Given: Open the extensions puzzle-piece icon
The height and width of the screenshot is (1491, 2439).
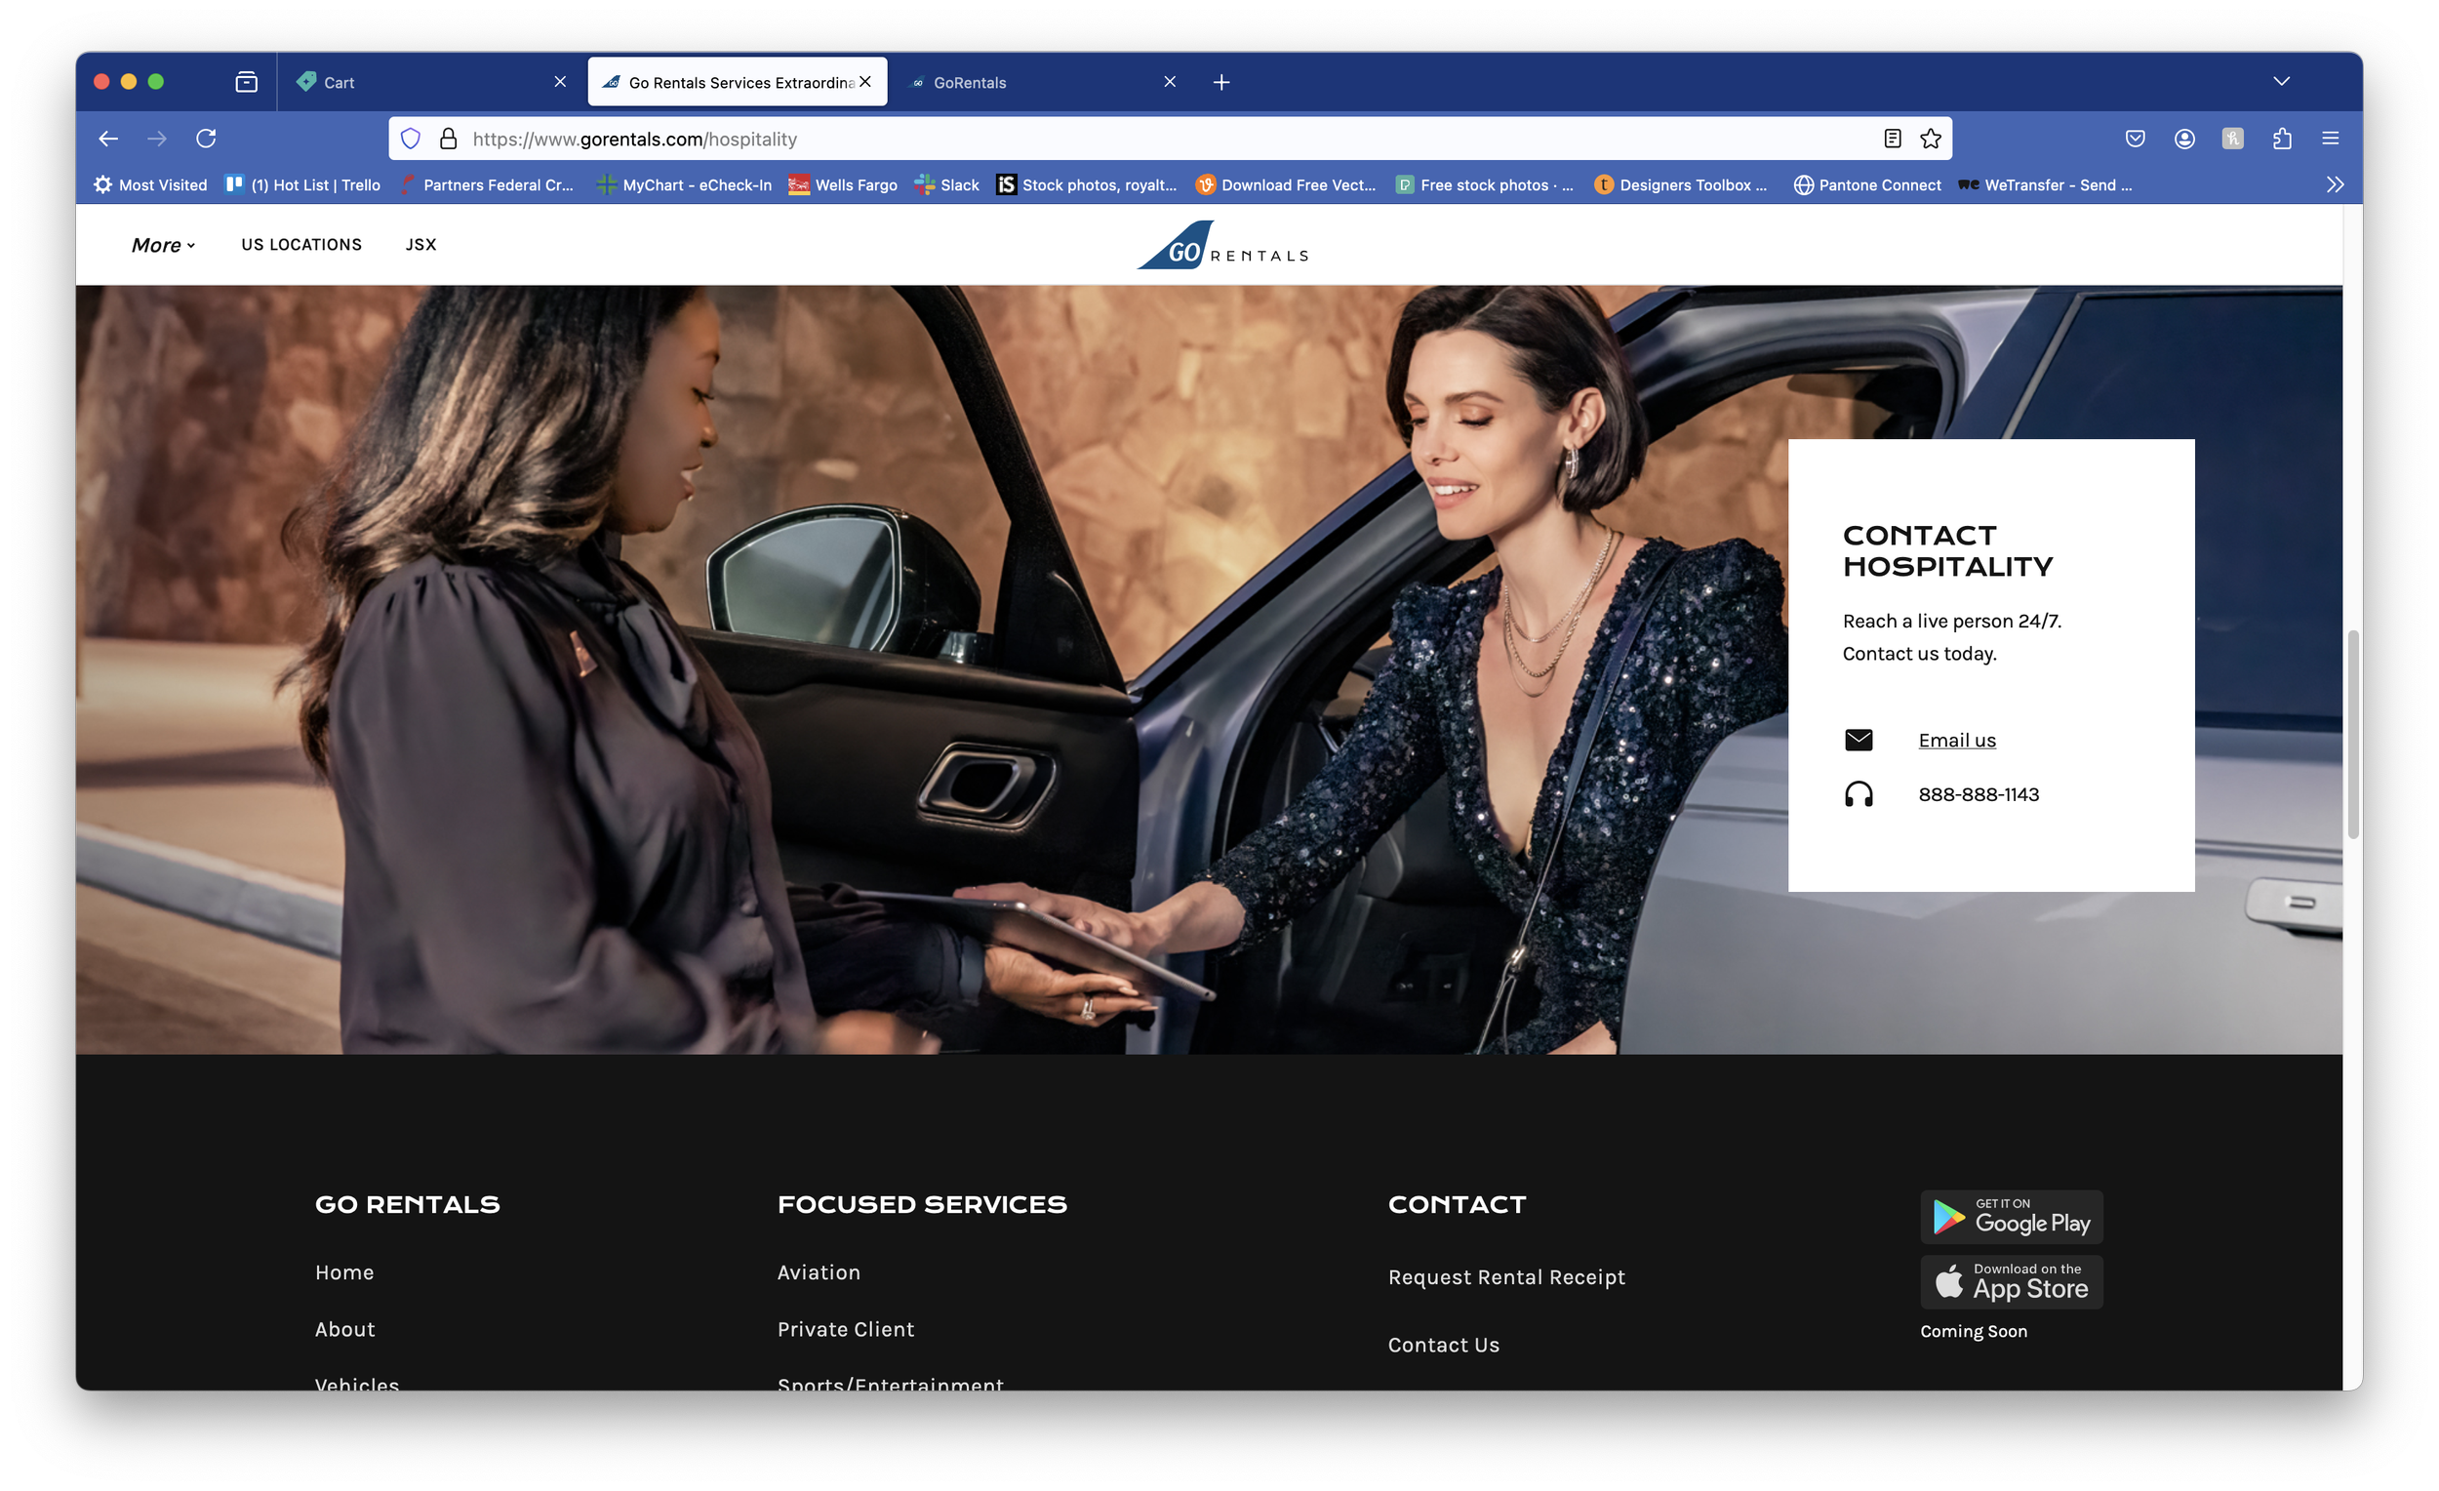Looking at the screenshot, I should (2282, 139).
